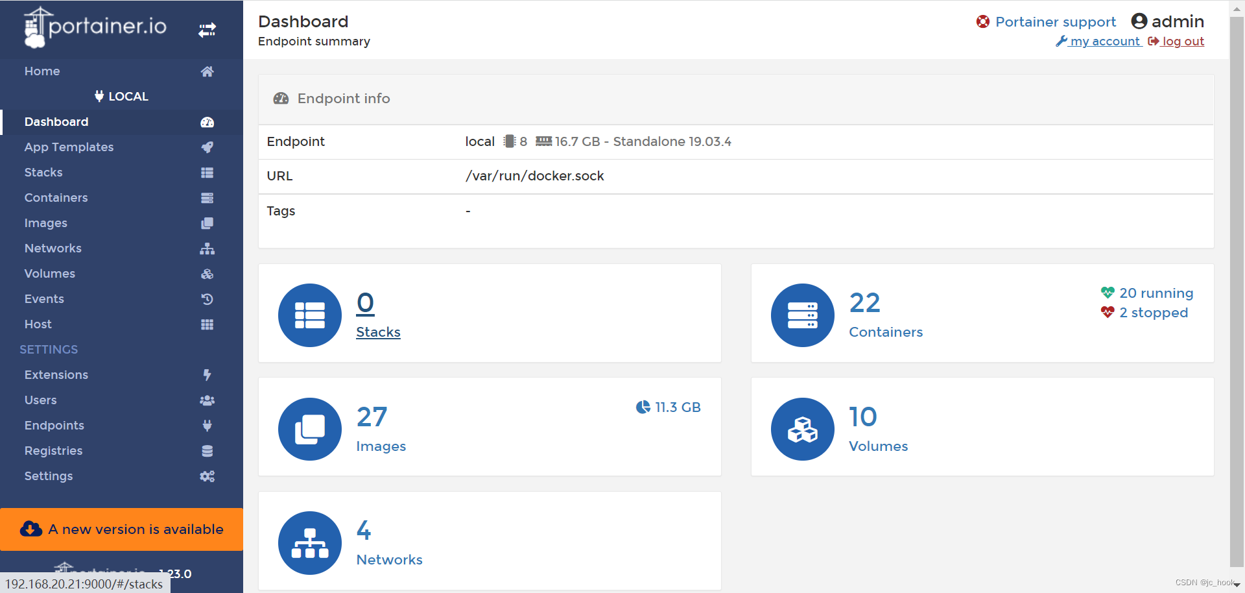
Task: Click the large Networks circle icon
Action: pyautogui.click(x=310, y=543)
